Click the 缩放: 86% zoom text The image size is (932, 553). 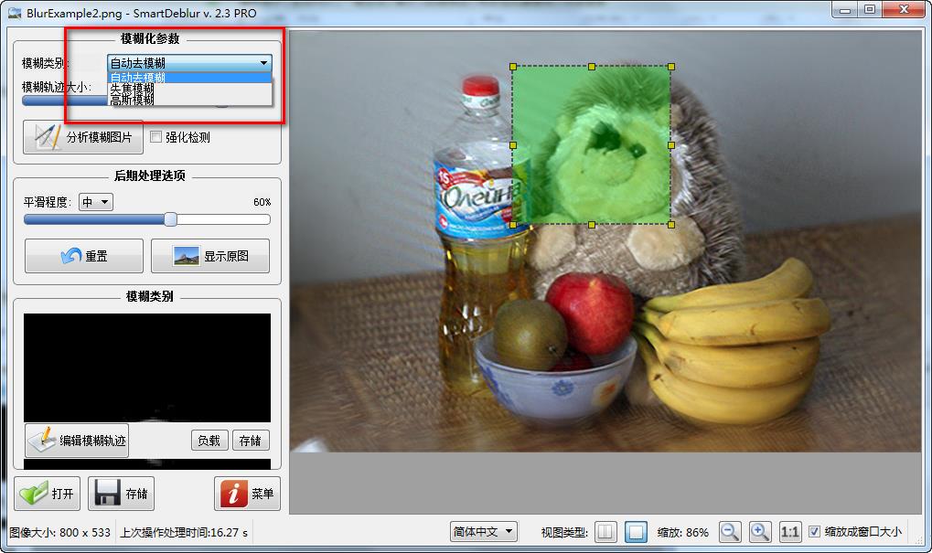(x=683, y=532)
